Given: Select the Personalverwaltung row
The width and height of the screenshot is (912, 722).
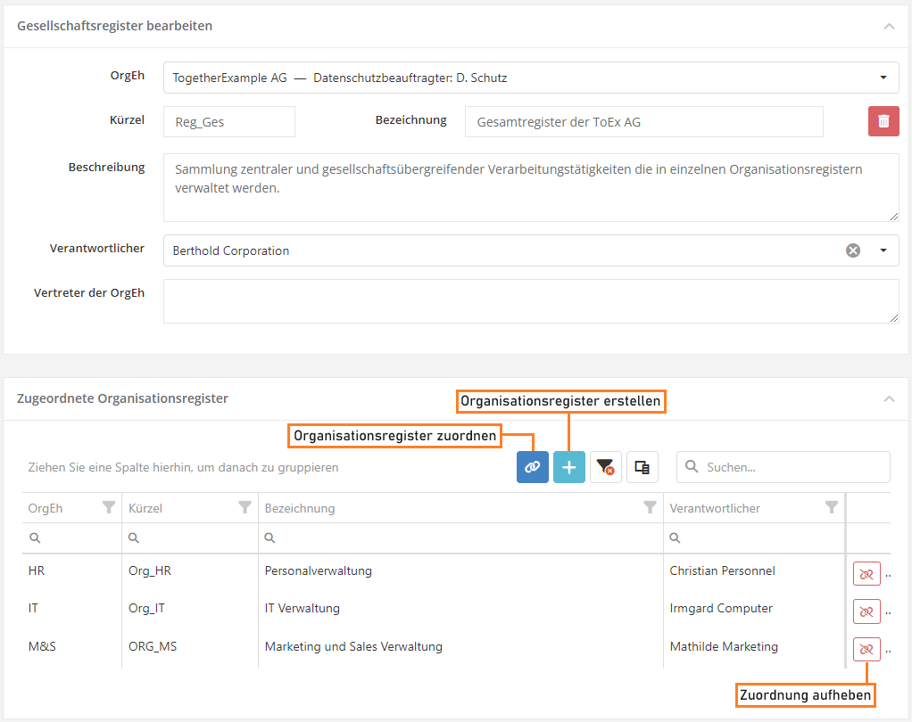Looking at the screenshot, I should [x=319, y=570].
